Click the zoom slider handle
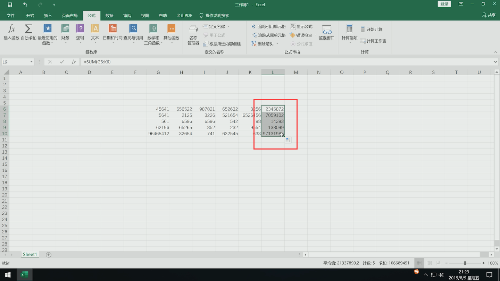The height and width of the screenshot is (281, 500). pyautogui.click(x=465, y=263)
